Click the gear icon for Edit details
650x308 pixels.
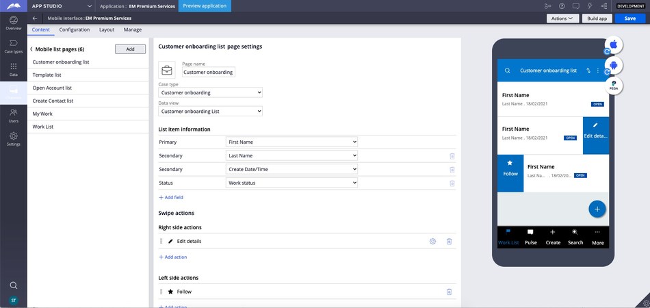(432, 241)
